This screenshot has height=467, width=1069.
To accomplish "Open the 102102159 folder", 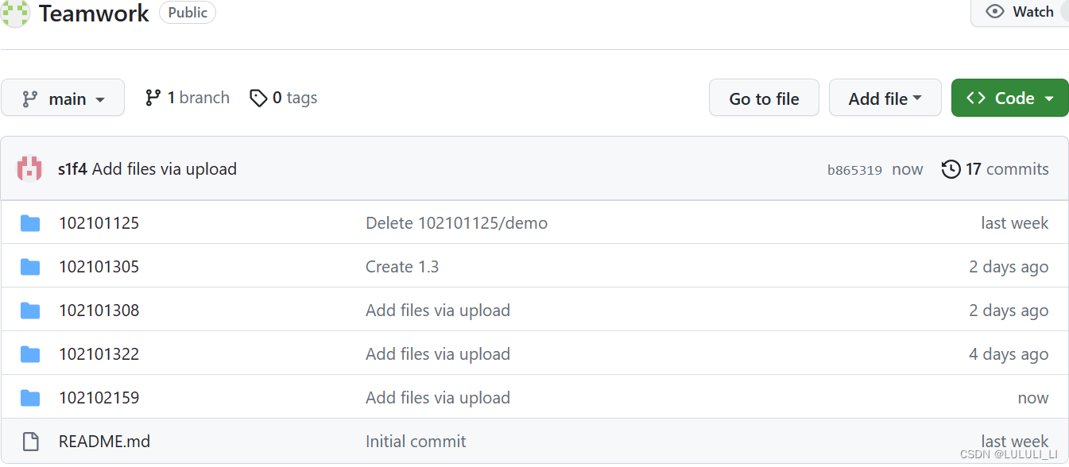I will coord(99,398).
